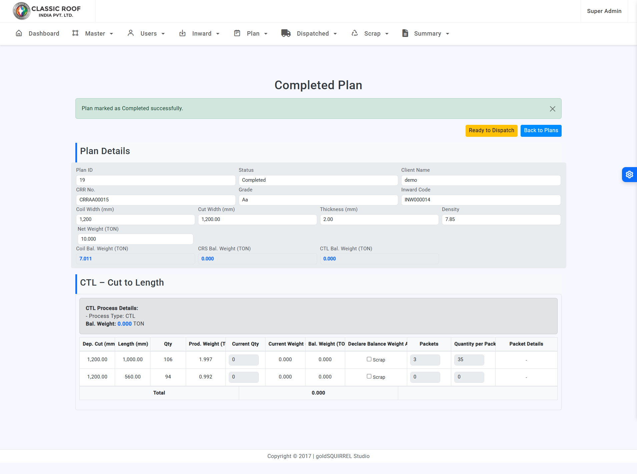Open the Scrap dropdown arrow

pos(387,34)
